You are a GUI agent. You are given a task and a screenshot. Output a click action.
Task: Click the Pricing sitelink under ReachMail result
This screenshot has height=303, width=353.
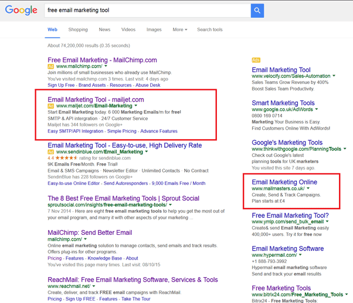(55, 299)
